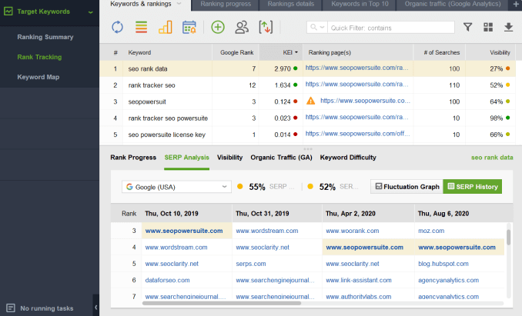Click the vertical scrollbar in SERP history table
The width and height of the screenshot is (522, 316).
click(508, 238)
